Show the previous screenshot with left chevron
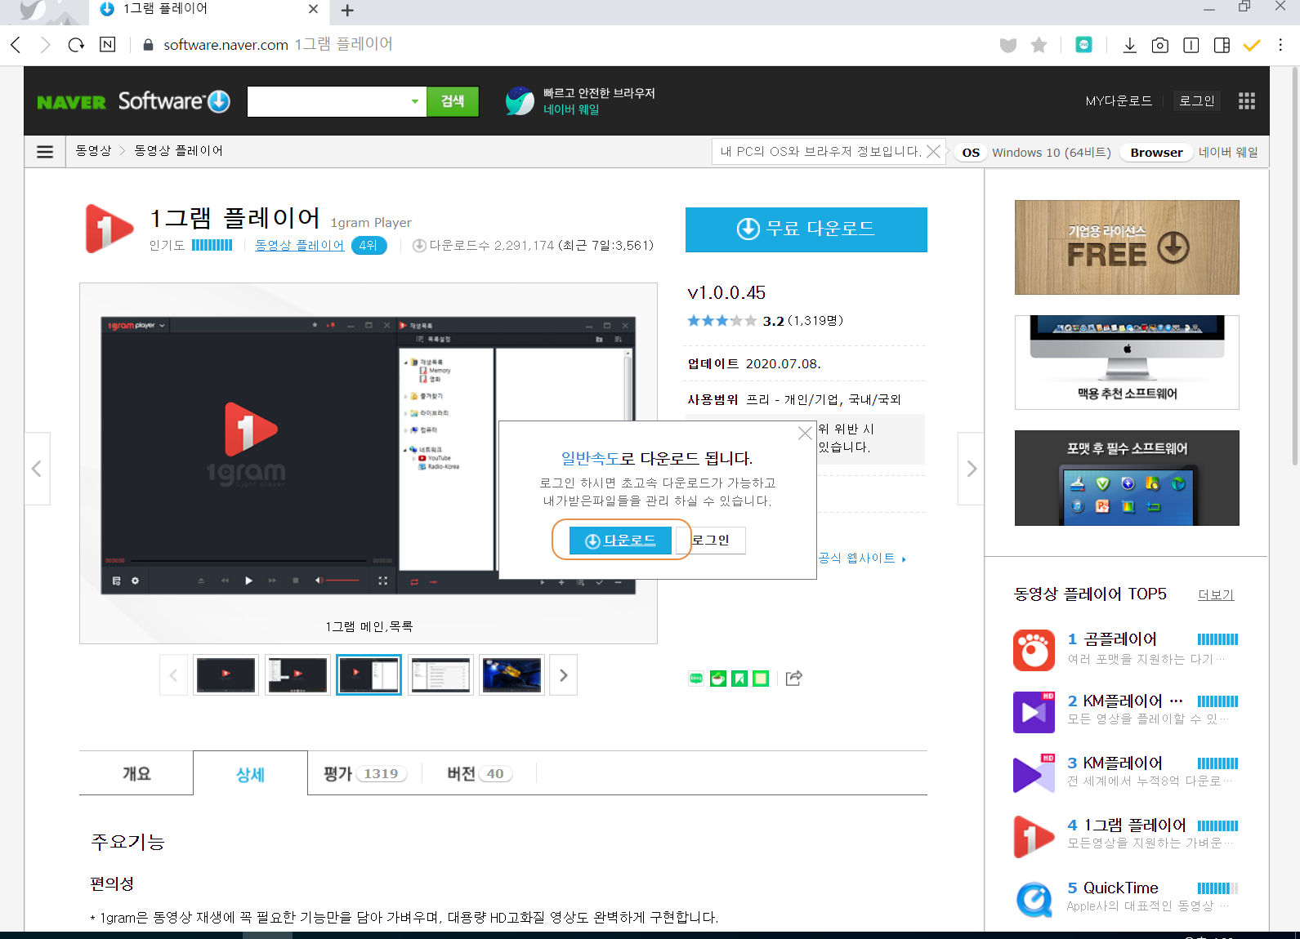 click(x=37, y=469)
